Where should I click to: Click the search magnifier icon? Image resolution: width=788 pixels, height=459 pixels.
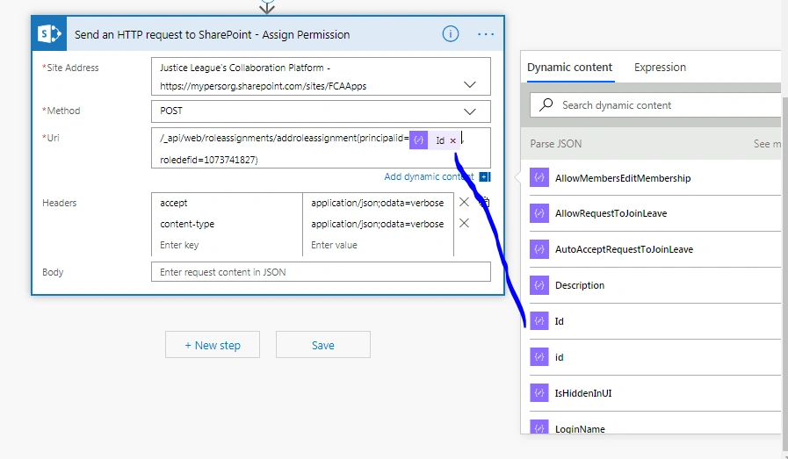point(546,104)
